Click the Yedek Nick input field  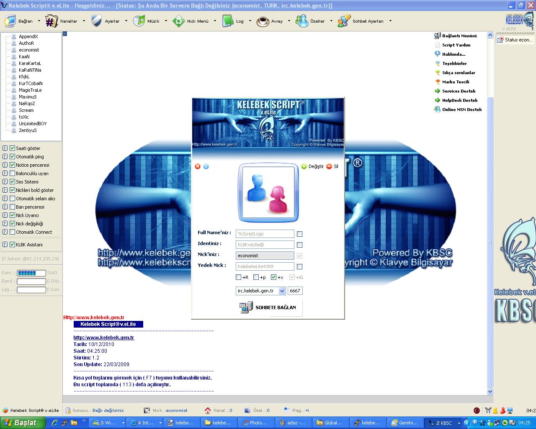click(265, 266)
